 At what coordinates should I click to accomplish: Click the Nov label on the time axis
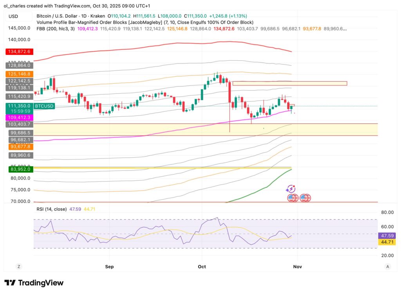click(298, 266)
